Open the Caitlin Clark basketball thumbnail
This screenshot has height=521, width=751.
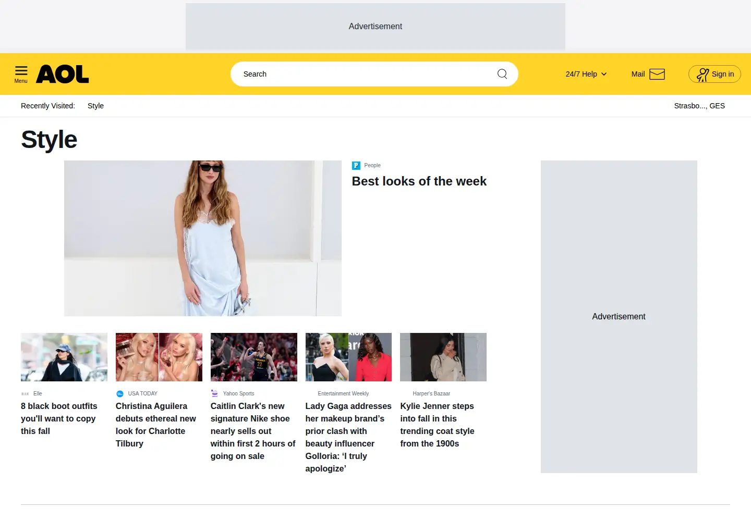(x=254, y=357)
